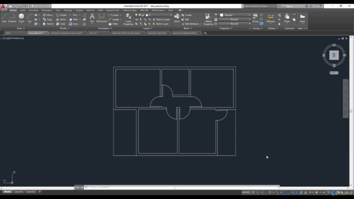
Task: Insert a Table from Annotation panel
Action: [x=113, y=24]
